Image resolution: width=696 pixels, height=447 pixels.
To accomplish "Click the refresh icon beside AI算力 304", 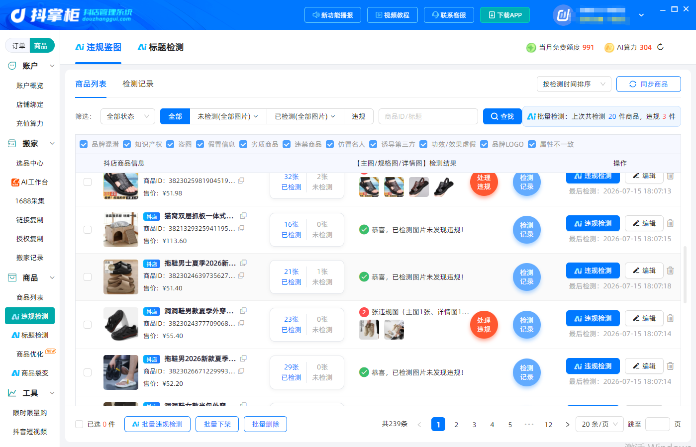I will pos(660,47).
